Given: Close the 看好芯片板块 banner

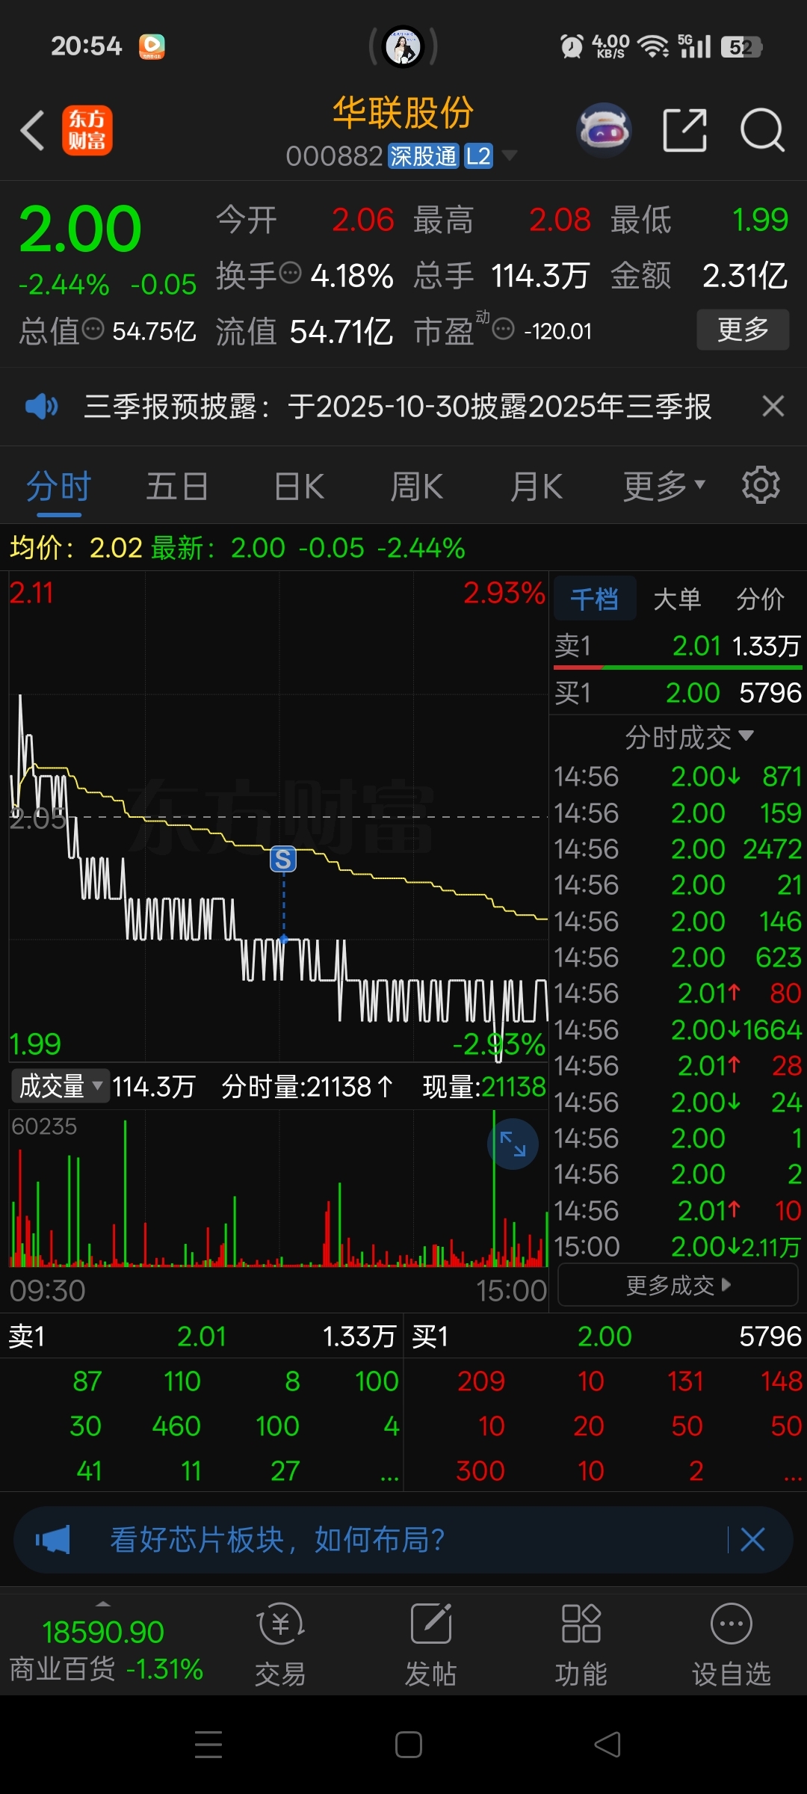Looking at the screenshot, I should pyautogui.click(x=752, y=1540).
